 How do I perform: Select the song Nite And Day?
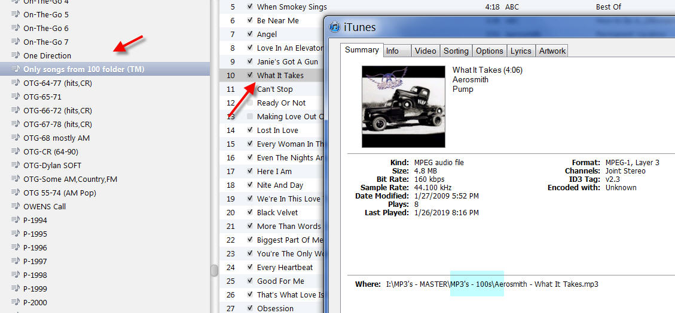pyautogui.click(x=280, y=185)
